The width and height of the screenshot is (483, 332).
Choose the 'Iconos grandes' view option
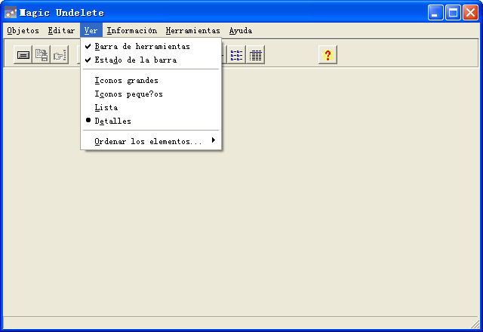[x=126, y=80]
